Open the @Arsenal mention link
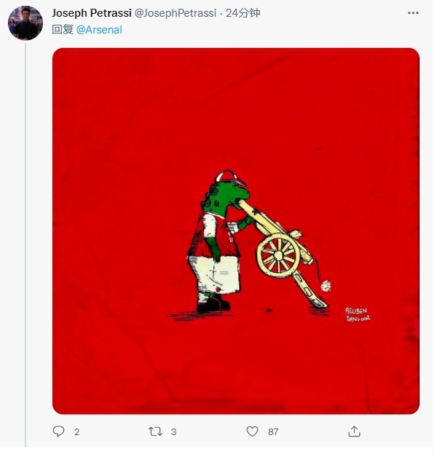This screenshot has height=454, width=437. click(99, 30)
